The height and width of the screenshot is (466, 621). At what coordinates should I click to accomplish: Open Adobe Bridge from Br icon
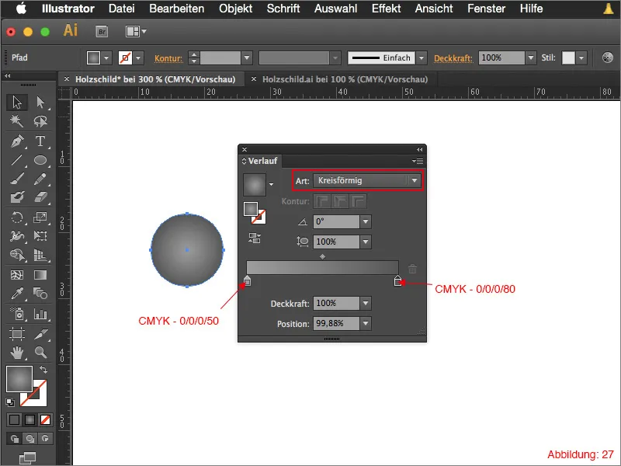(x=102, y=31)
